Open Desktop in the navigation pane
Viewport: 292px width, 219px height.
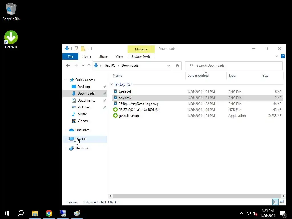[84, 87]
